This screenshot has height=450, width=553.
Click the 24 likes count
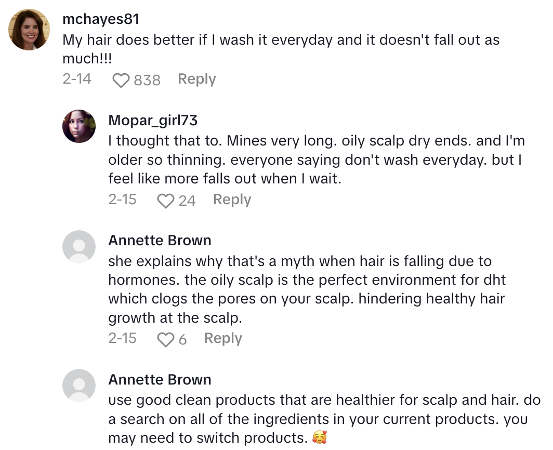click(x=187, y=201)
